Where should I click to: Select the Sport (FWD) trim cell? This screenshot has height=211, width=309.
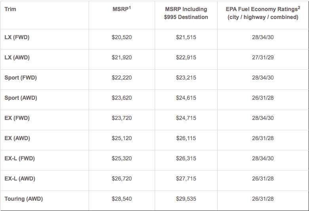[x=21, y=78]
